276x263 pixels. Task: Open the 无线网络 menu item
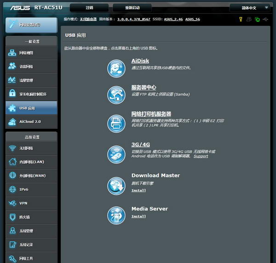click(x=31, y=148)
